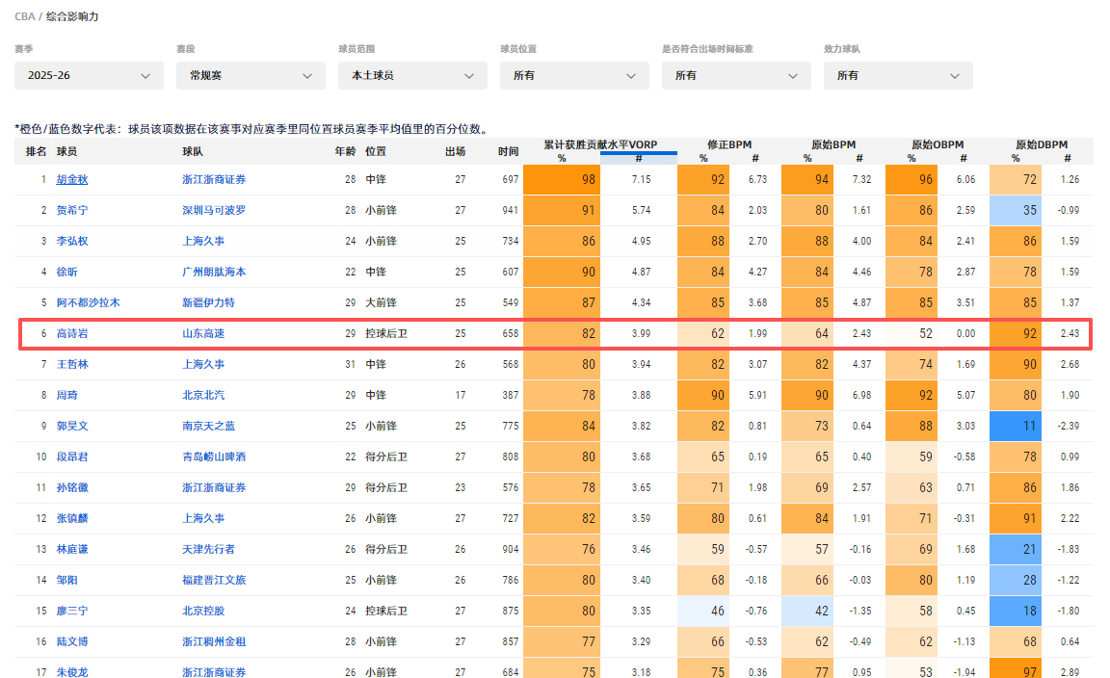Screen dimensions: 1110x678
Task: Sort by 原始BPM # sub-column
Action: [x=859, y=159]
